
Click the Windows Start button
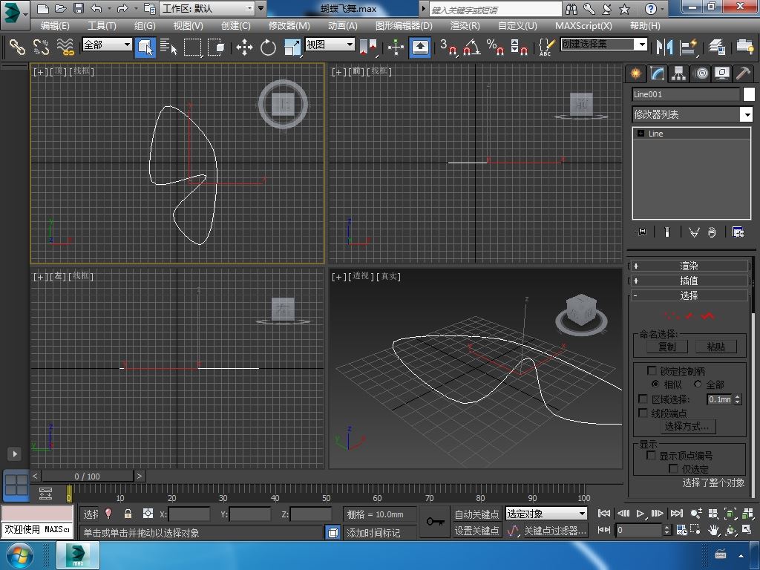pyautogui.click(x=19, y=556)
